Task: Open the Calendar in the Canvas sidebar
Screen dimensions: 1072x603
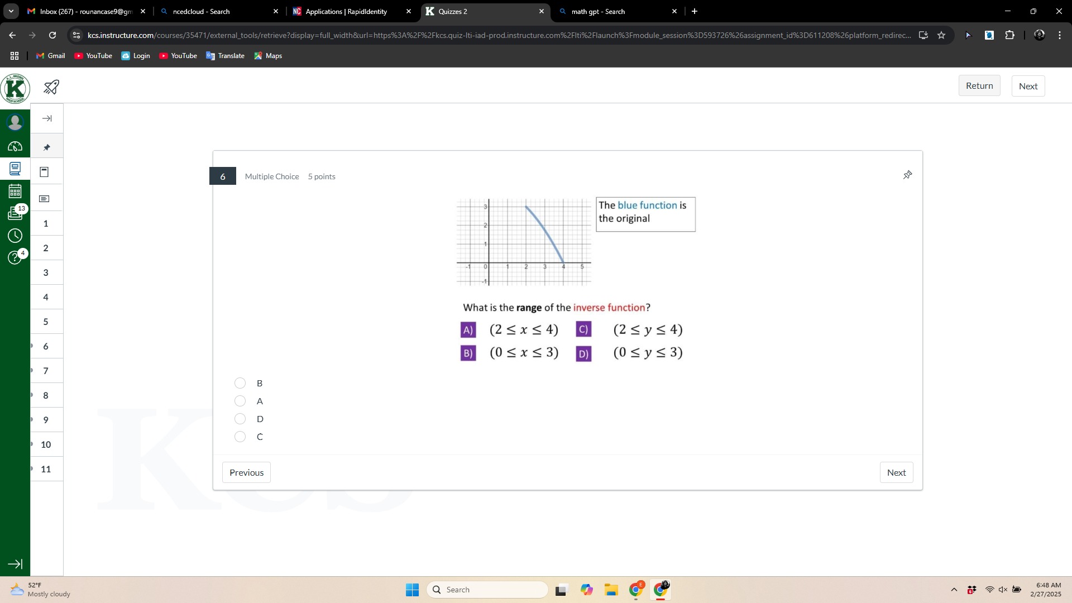Action: coord(15,191)
